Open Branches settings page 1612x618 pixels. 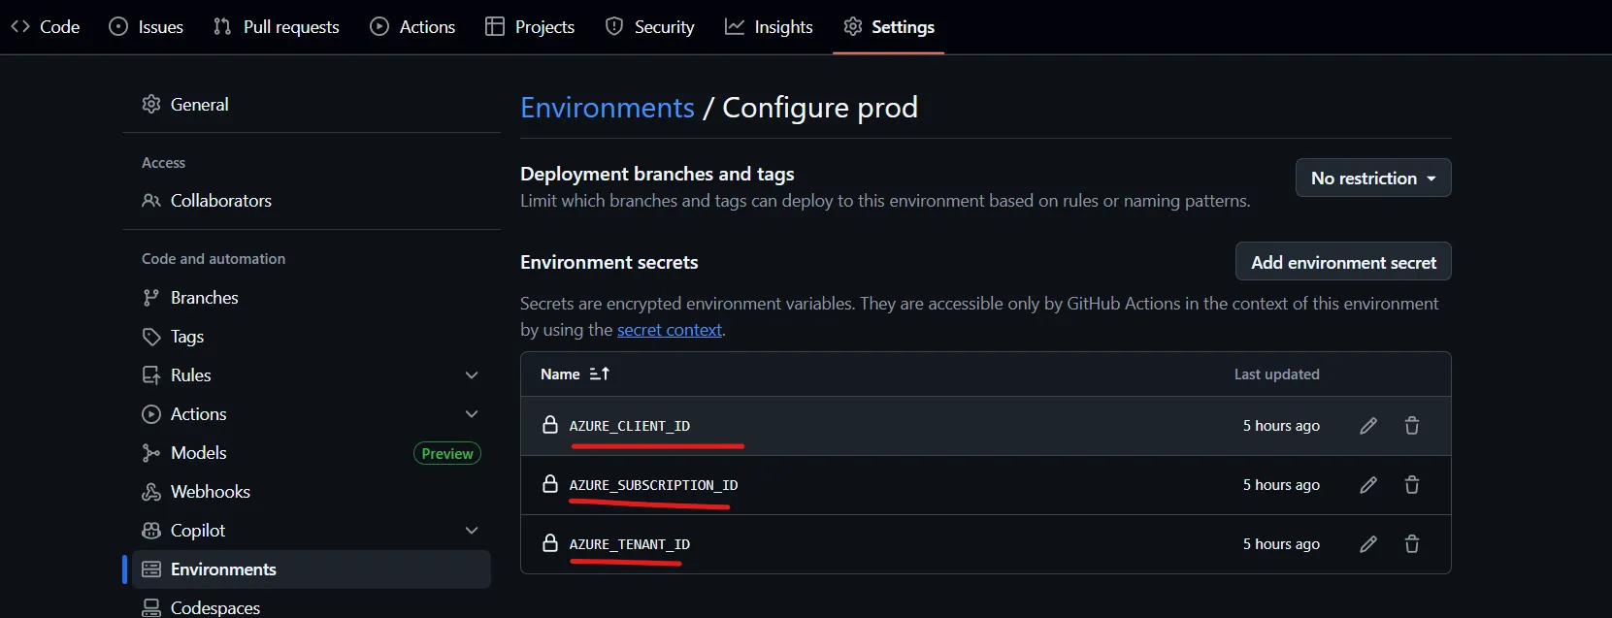[312, 298]
